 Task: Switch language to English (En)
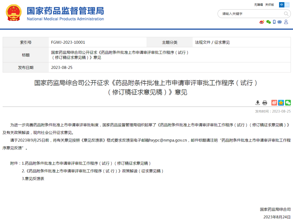pyautogui.click(x=287, y=5)
